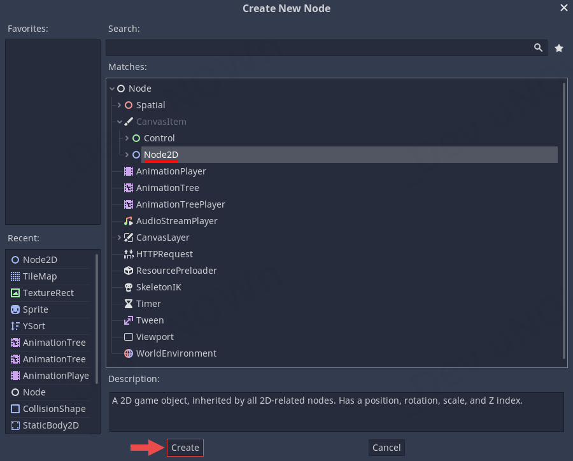Screen dimensions: 573x461
Task: Click the AnimationTreePlayer icon
Action: point(129,204)
